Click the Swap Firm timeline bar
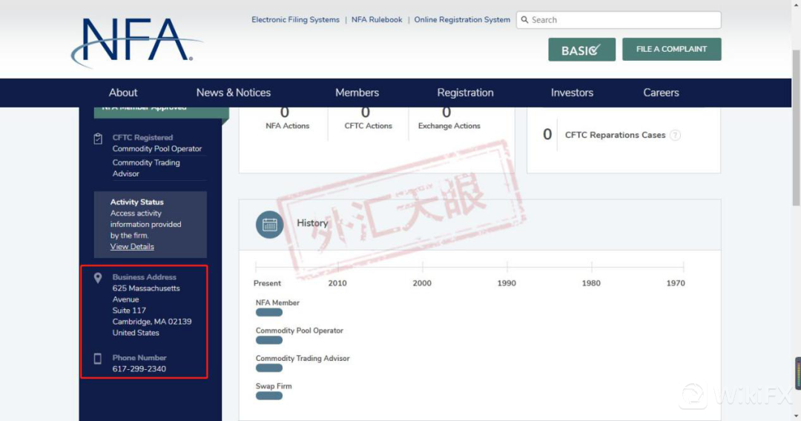The height and width of the screenshot is (421, 801). pos(269,396)
